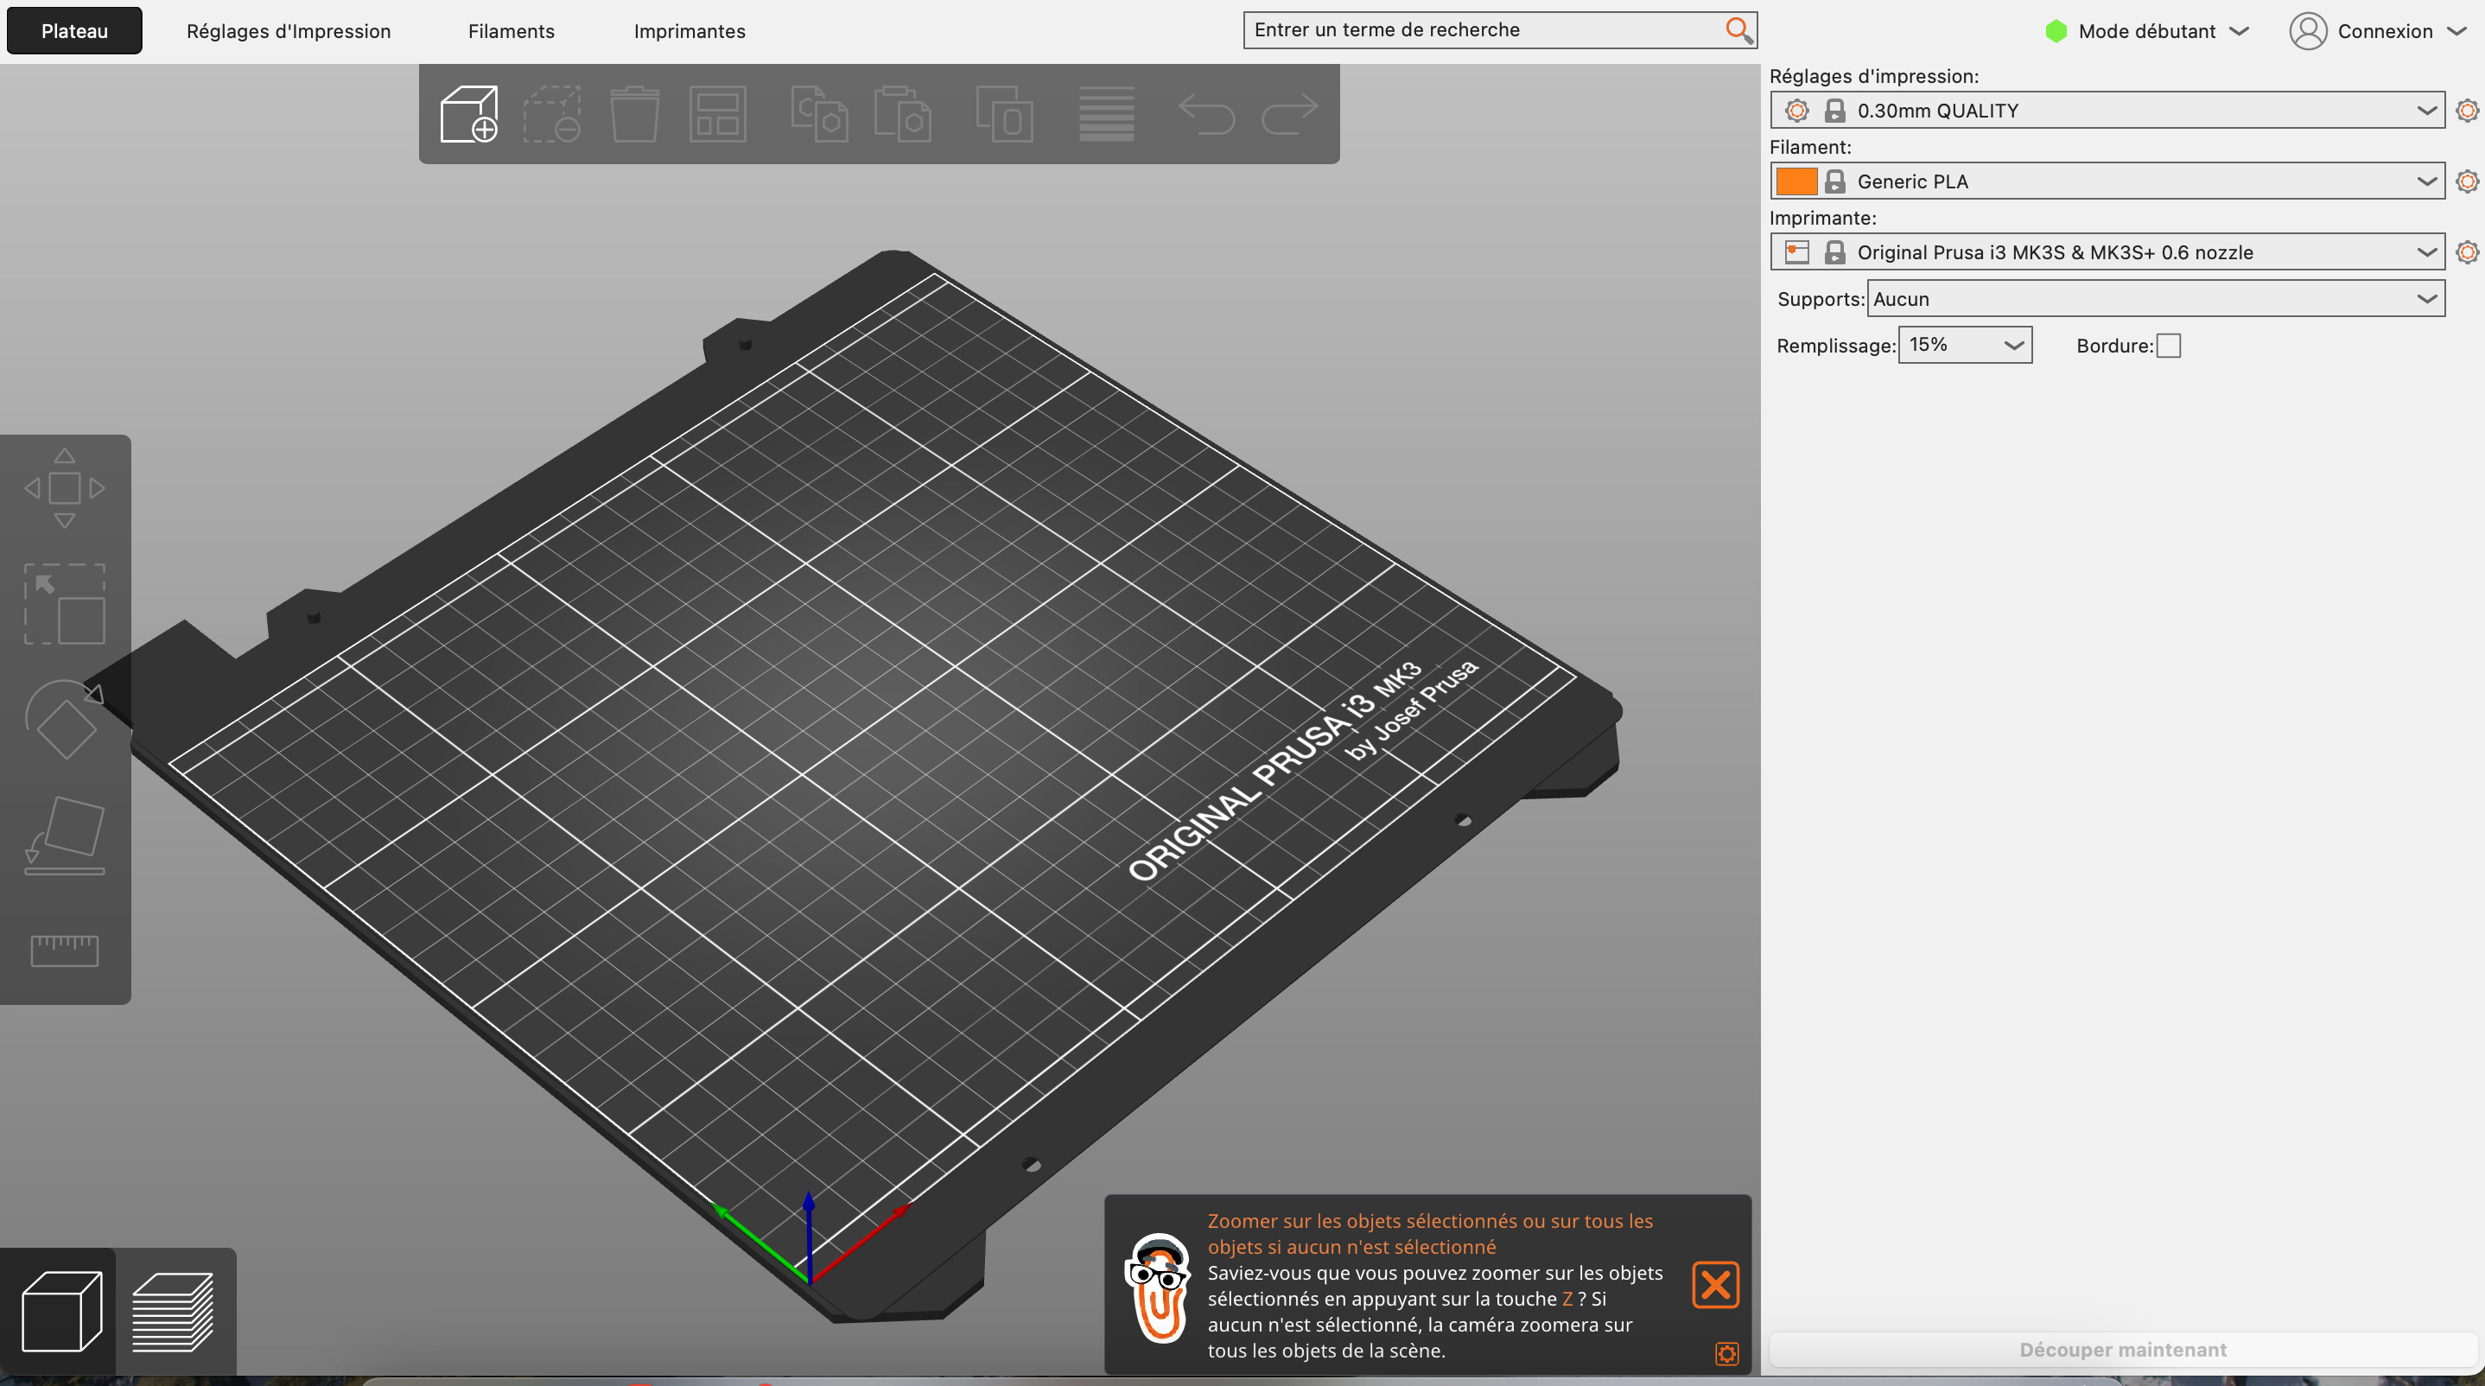Open the Filament Generic PLA dropdown
Image resolution: width=2485 pixels, height=1386 pixels.
coord(2107,181)
